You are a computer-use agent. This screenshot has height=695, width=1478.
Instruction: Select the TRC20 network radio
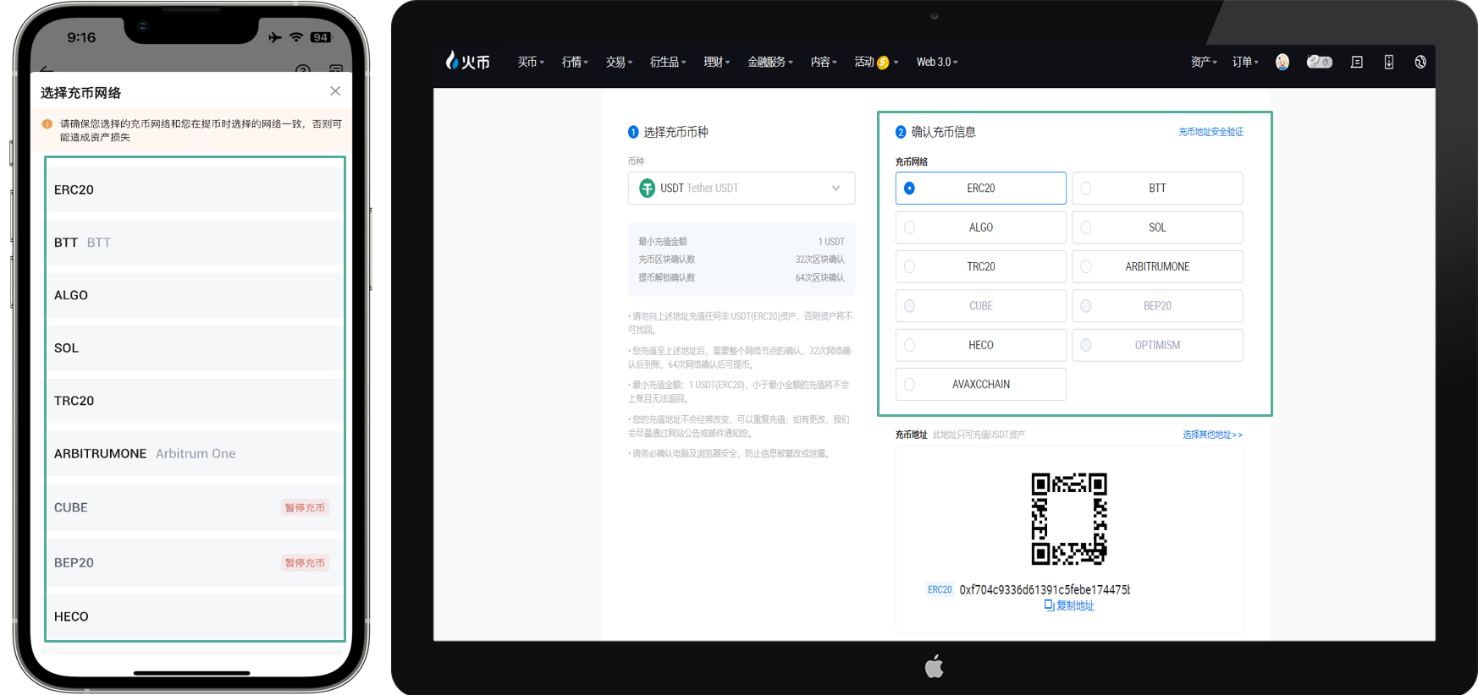point(909,266)
